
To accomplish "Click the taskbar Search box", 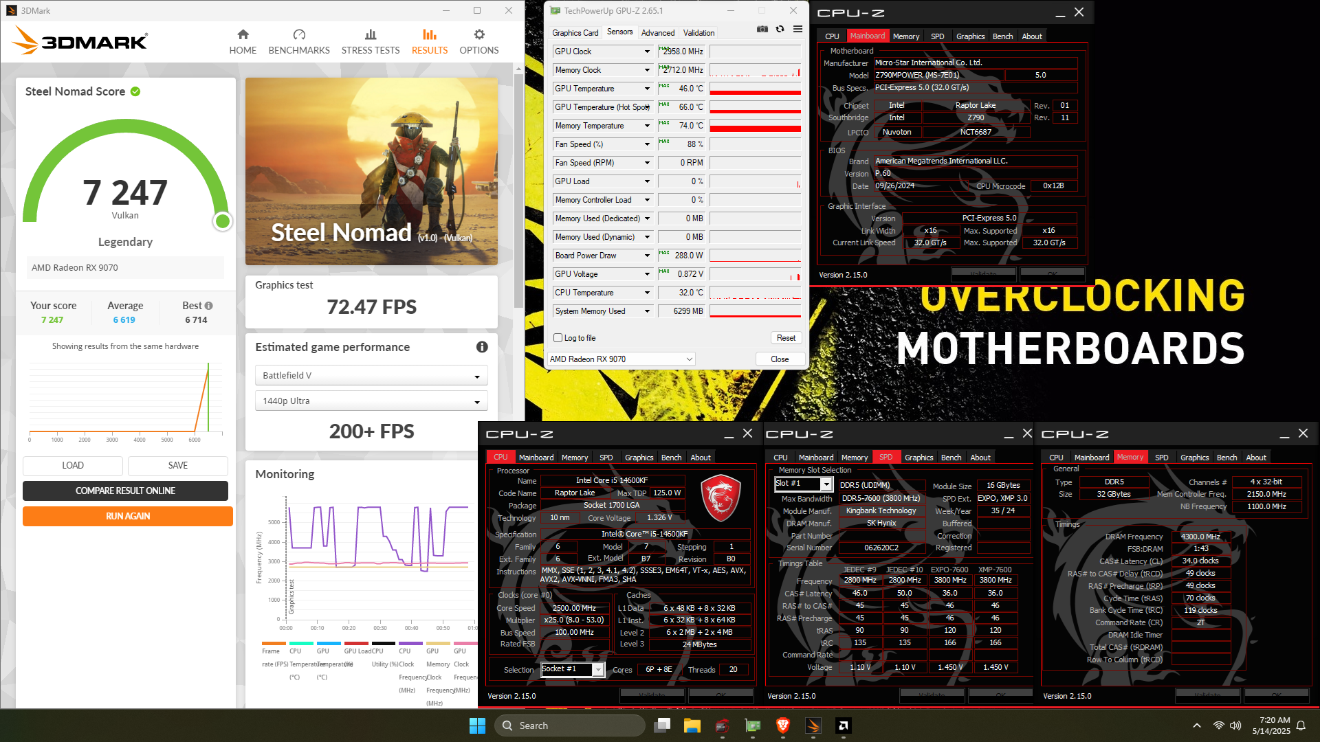I will (569, 726).
